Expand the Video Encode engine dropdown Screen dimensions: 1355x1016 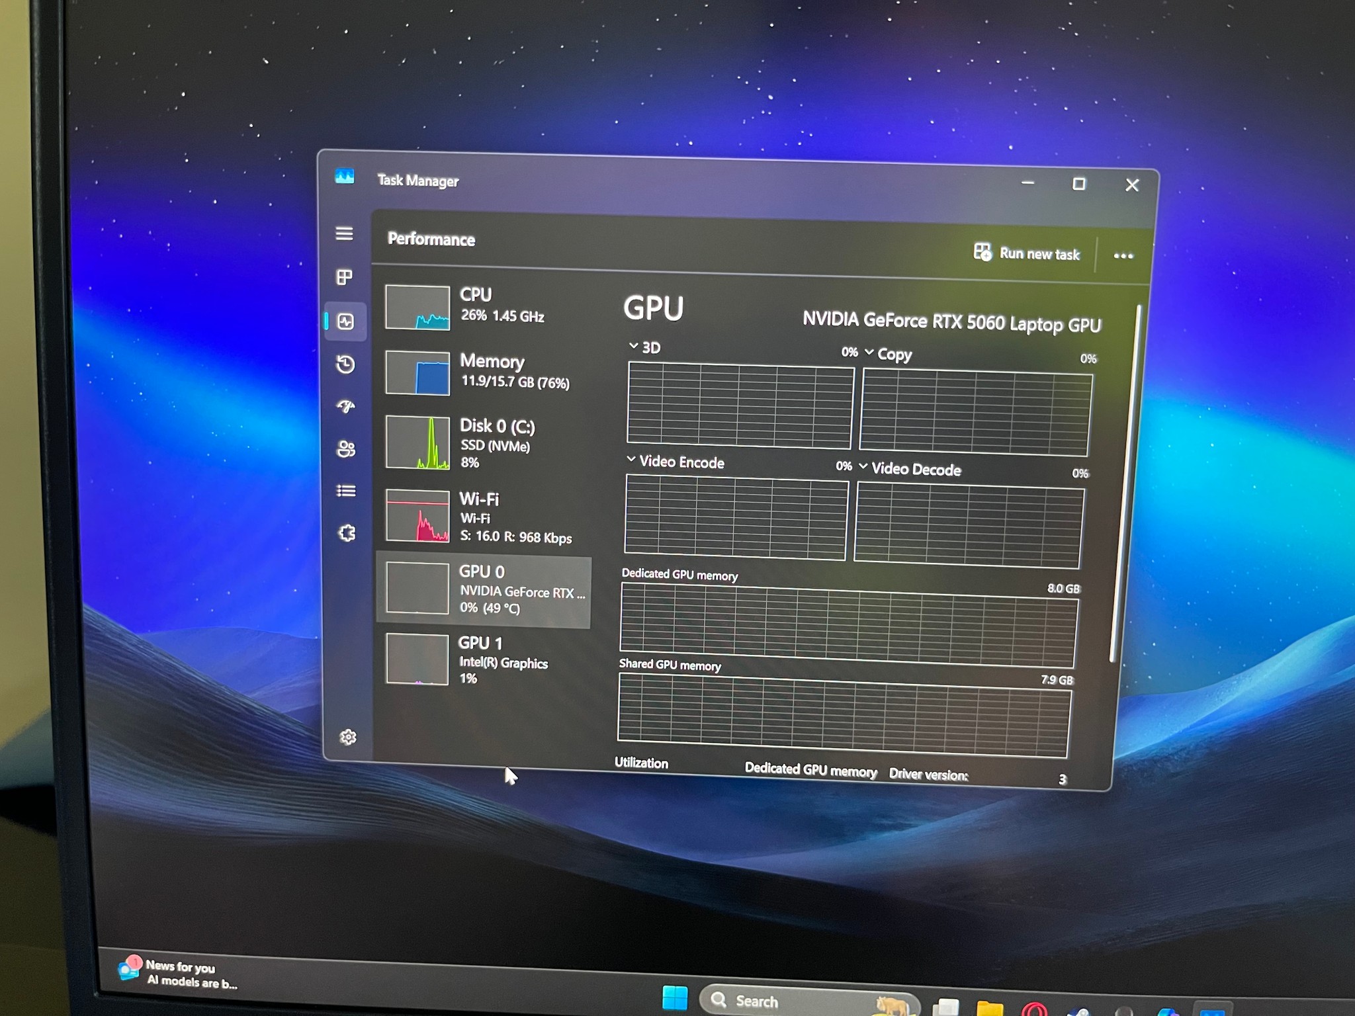click(631, 460)
